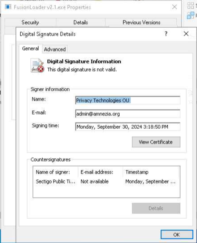The height and width of the screenshot is (243, 197).
Task: Click the grayed Details button under Countersignatures
Action: coord(156,208)
